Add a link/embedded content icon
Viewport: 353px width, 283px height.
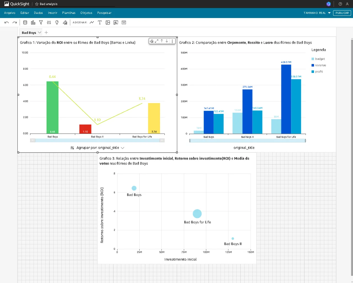(124, 22)
